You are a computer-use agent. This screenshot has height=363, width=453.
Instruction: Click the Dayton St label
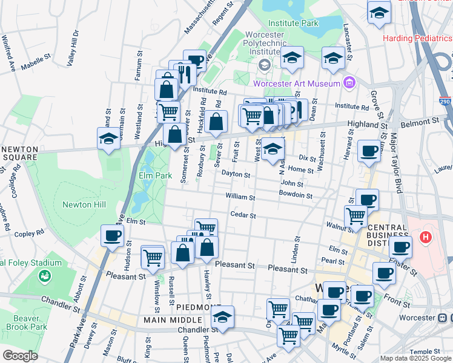(x=236, y=174)
